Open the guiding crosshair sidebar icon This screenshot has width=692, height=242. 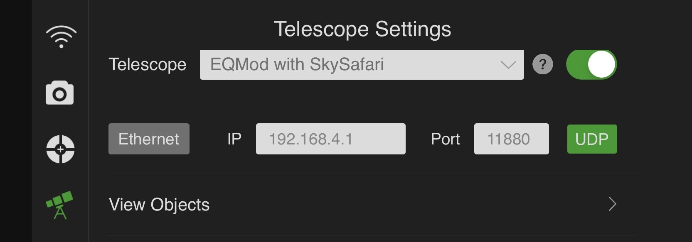point(60,149)
